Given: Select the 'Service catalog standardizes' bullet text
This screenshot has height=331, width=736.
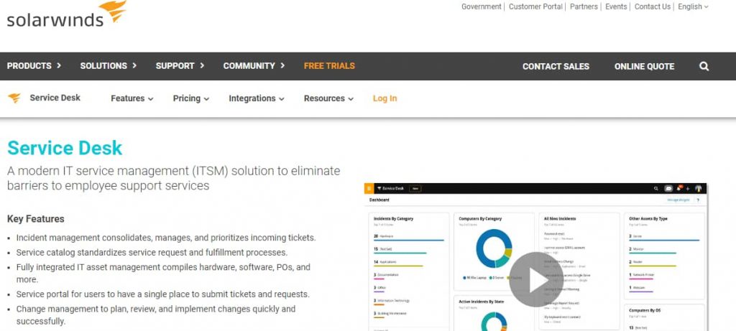Looking at the screenshot, I should click(x=152, y=252).
